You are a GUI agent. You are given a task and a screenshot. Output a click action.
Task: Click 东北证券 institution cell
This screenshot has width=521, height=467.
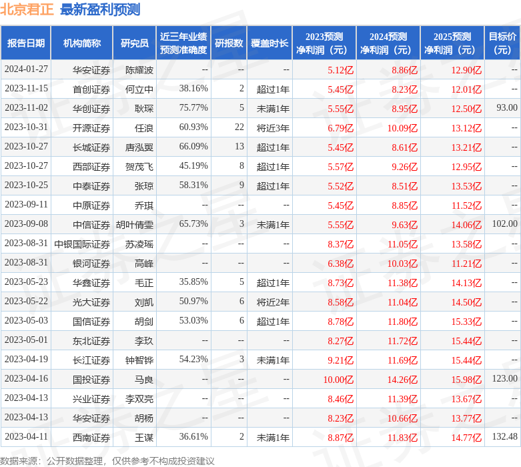(91, 341)
